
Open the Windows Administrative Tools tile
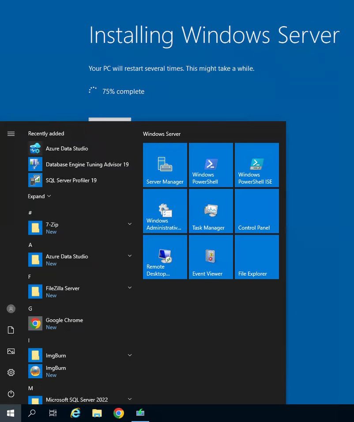click(x=165, y=211)
